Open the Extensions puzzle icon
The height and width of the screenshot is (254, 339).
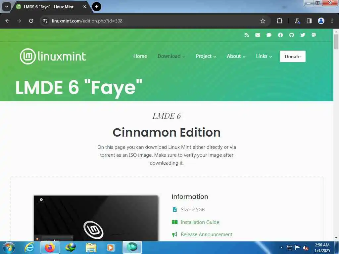(279, 21)
